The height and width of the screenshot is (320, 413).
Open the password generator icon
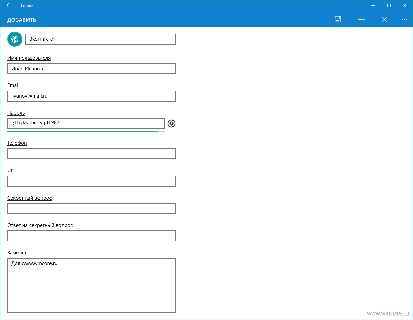pos(171,123)
